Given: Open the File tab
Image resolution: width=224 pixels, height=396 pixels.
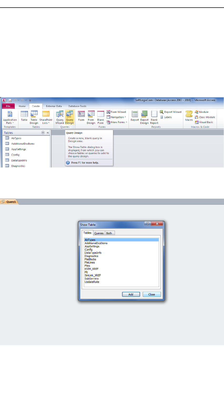Looking at the screenshot, I should tap(8, 106).
